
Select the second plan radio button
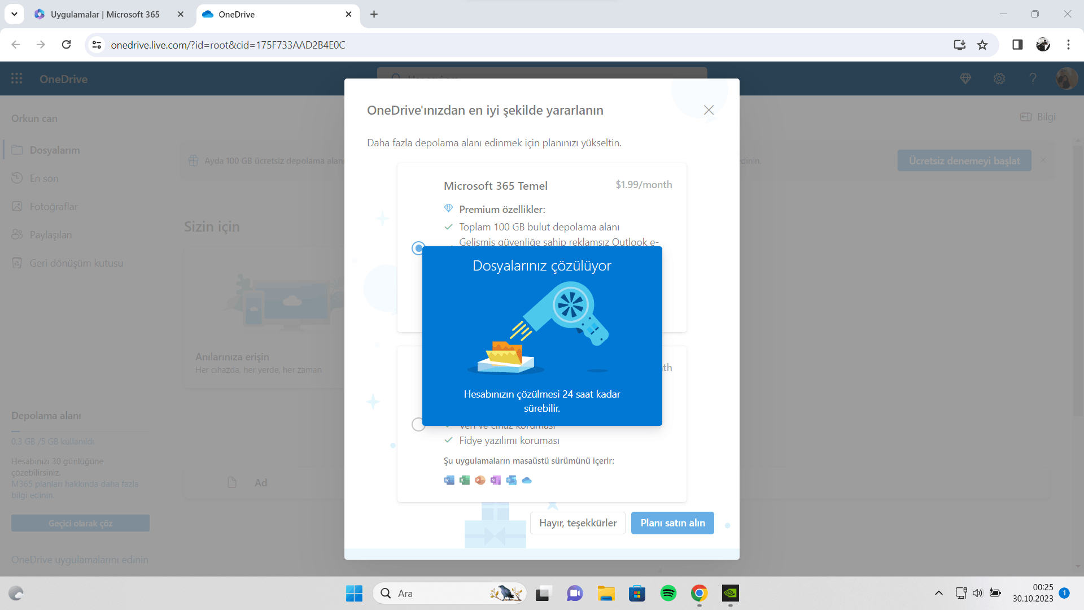[x=418, y=424]
